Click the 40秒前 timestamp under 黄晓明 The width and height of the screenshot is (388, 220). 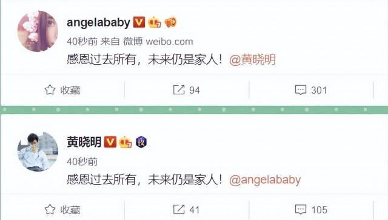coord(82,162)
